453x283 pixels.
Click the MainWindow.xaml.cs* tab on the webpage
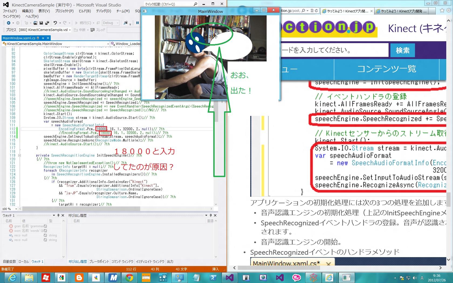pyautogui.click(x=292, y=263)
